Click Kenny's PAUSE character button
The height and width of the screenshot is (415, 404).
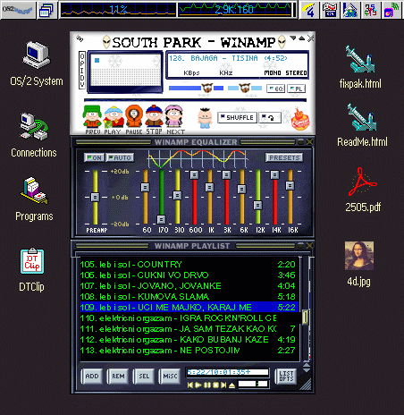(134, 115)
